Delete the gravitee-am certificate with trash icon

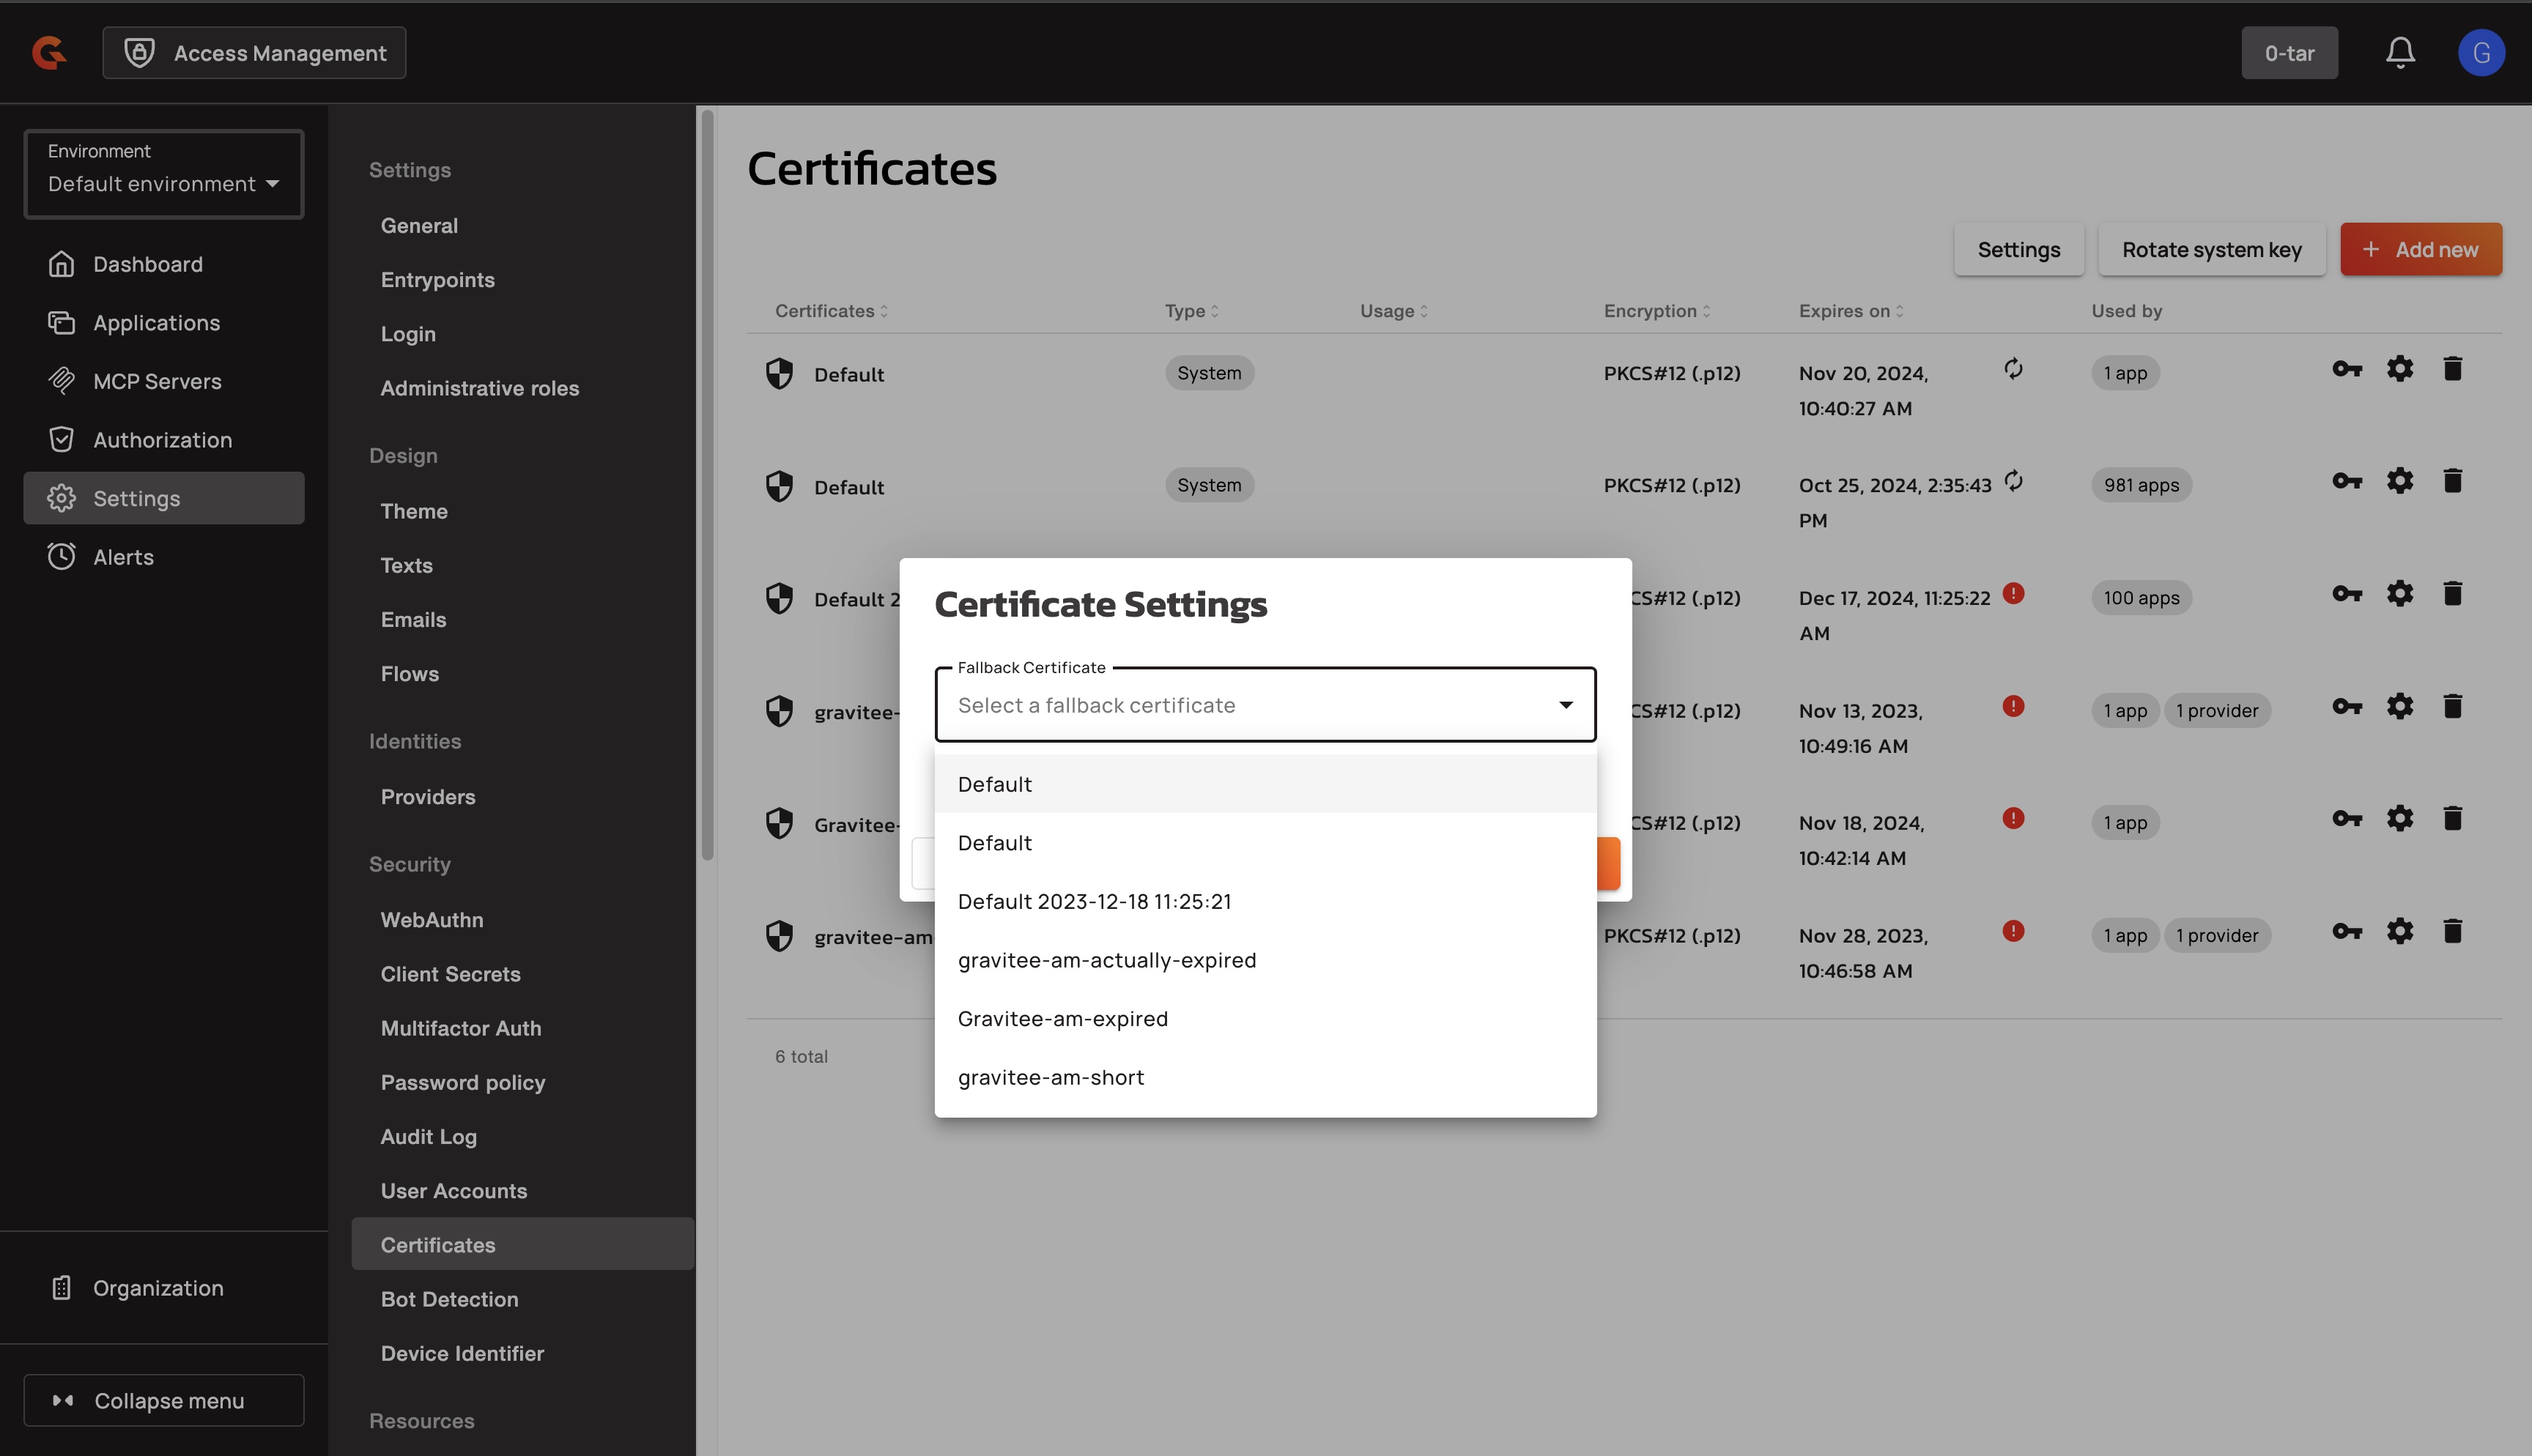[2454, 931]
